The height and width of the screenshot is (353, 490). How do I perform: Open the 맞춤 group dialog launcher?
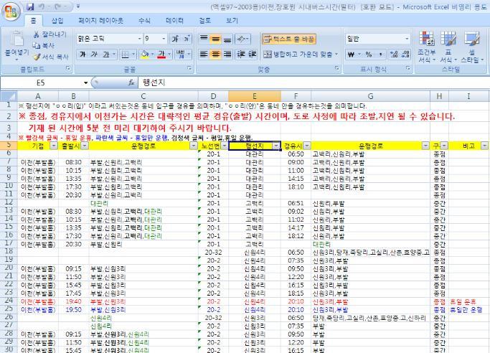[337, 68]
